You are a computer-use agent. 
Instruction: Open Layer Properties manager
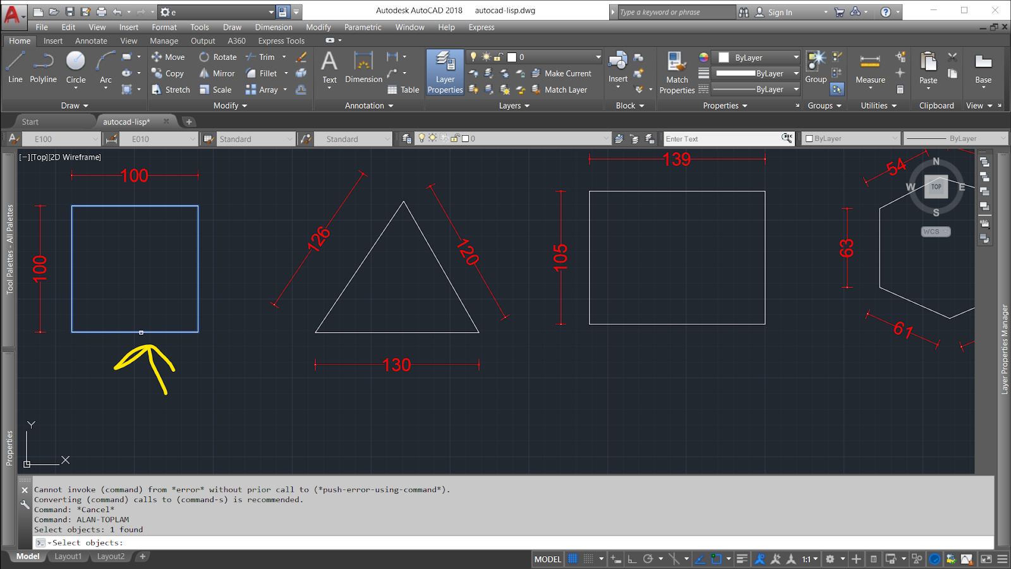445,73
